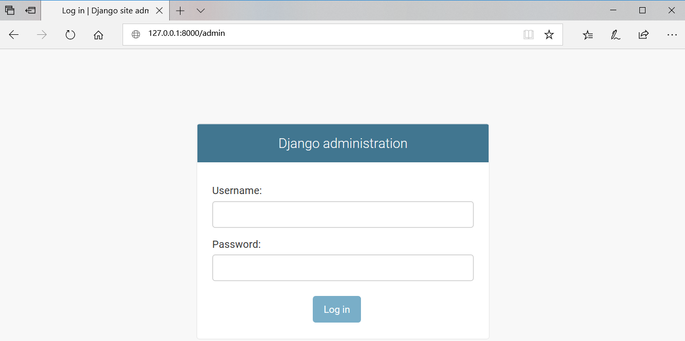Click the Log in button
This screenshot has height=341, width=685.
click(337, 309)
